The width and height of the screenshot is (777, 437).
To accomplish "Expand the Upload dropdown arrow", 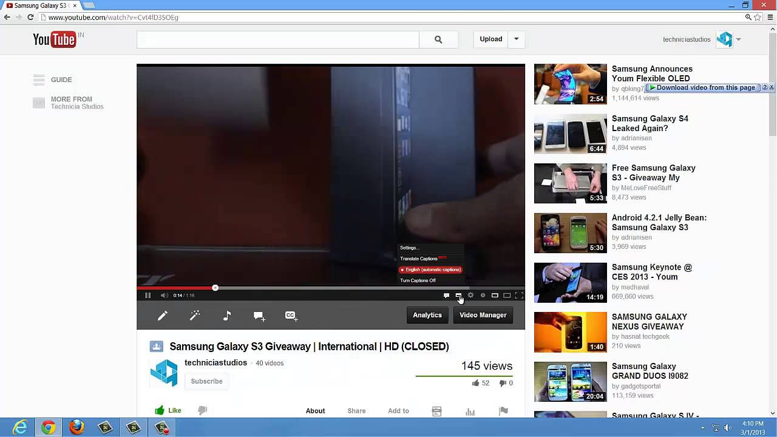I will 516,39.
